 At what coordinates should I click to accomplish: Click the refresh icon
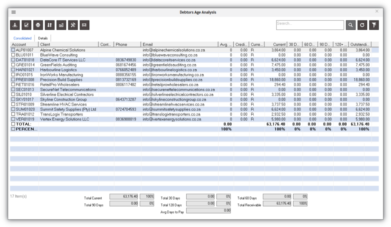click(362, 25)
